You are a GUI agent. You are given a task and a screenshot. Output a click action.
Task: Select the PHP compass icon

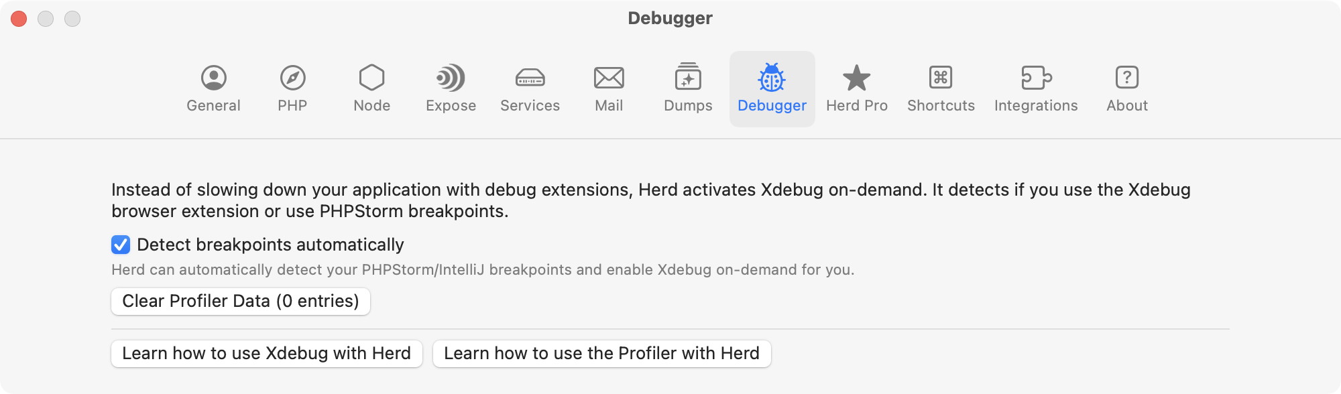pyautogui.click(x=292, y=78)
